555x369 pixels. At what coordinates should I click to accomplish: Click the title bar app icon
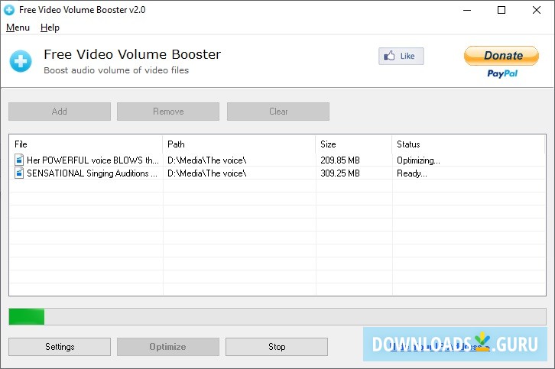pos(9,10)
